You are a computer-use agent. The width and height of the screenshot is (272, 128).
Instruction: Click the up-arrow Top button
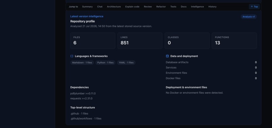click(254, 7)
